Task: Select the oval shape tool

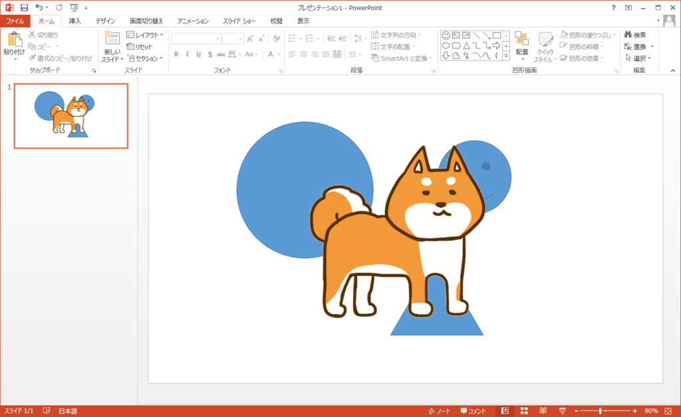Action: pos(446,45)
